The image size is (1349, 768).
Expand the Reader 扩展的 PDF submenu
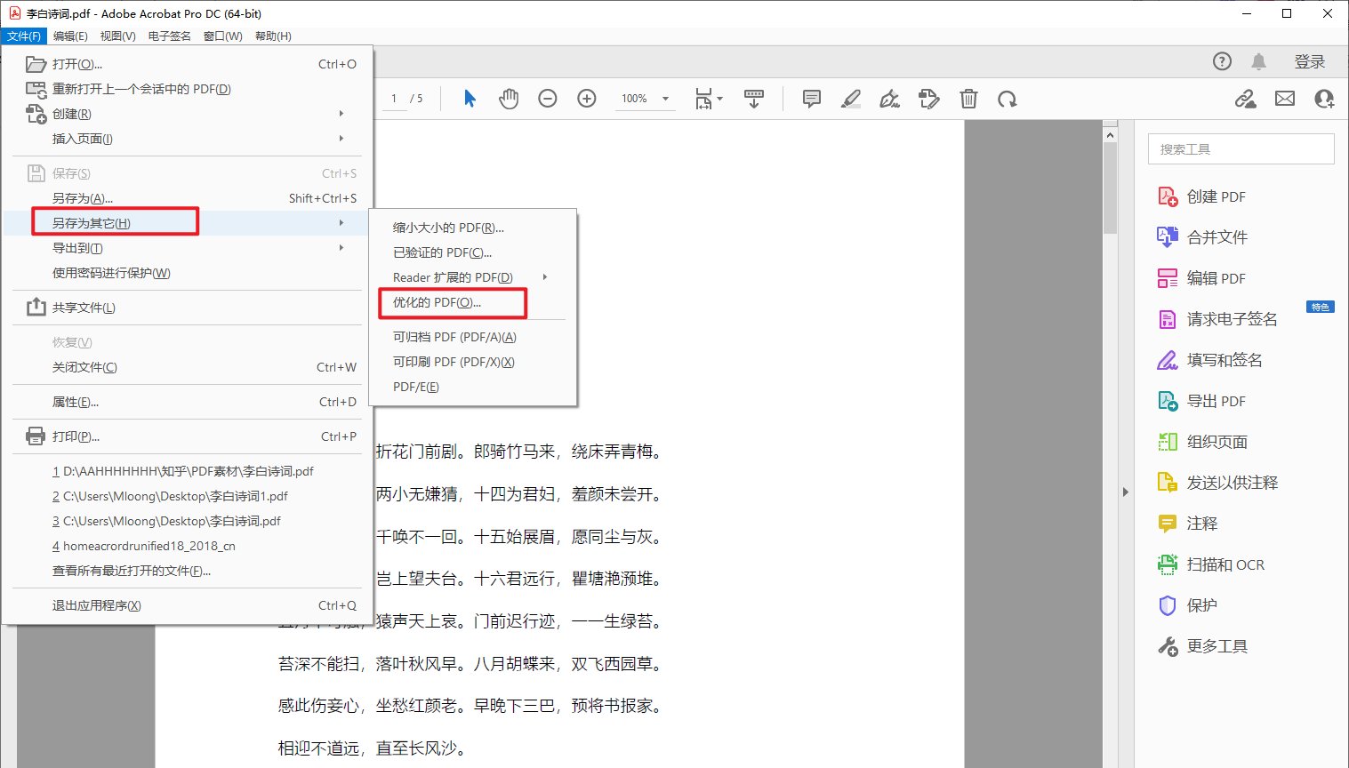[x=454, y=276]
